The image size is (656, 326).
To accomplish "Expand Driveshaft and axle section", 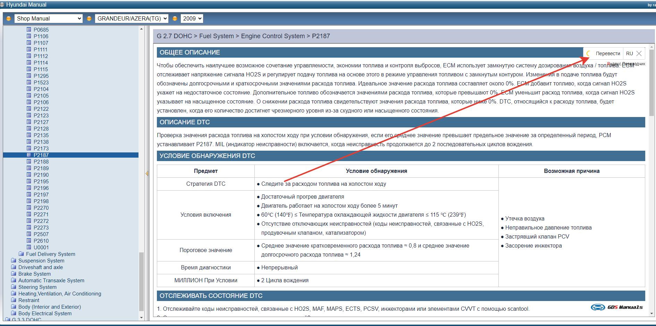I will pyautogui.click(x=41, y=267).
